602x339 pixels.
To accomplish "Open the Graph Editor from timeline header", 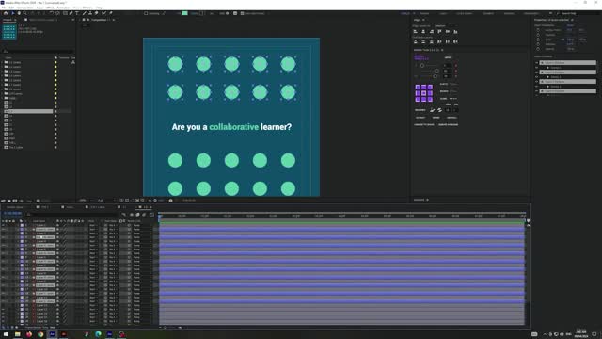I will point(151,215).
